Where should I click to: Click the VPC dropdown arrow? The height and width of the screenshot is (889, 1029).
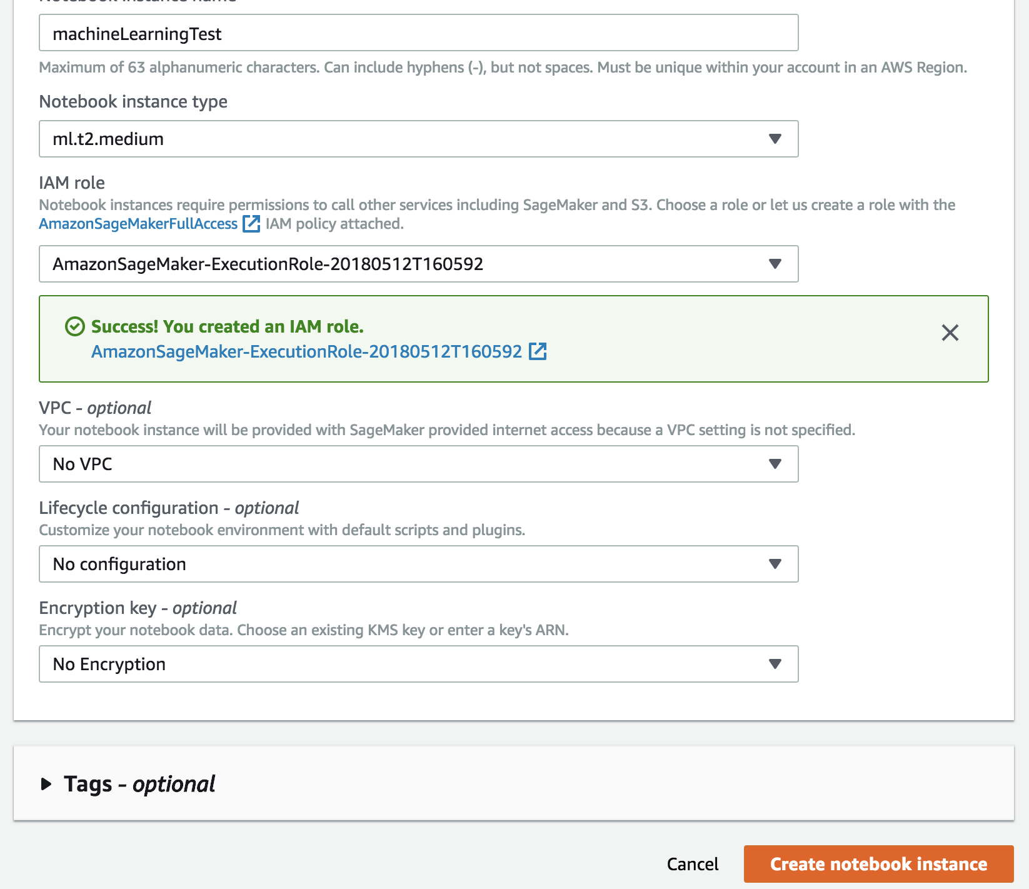(775, 464)
